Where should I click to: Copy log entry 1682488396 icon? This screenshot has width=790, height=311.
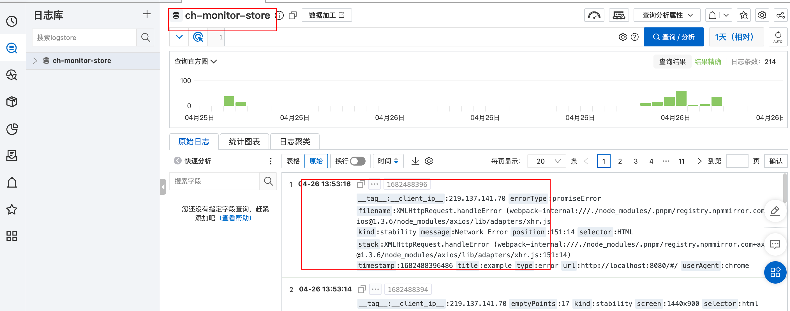pyautogui.click(x=361, y=184)
